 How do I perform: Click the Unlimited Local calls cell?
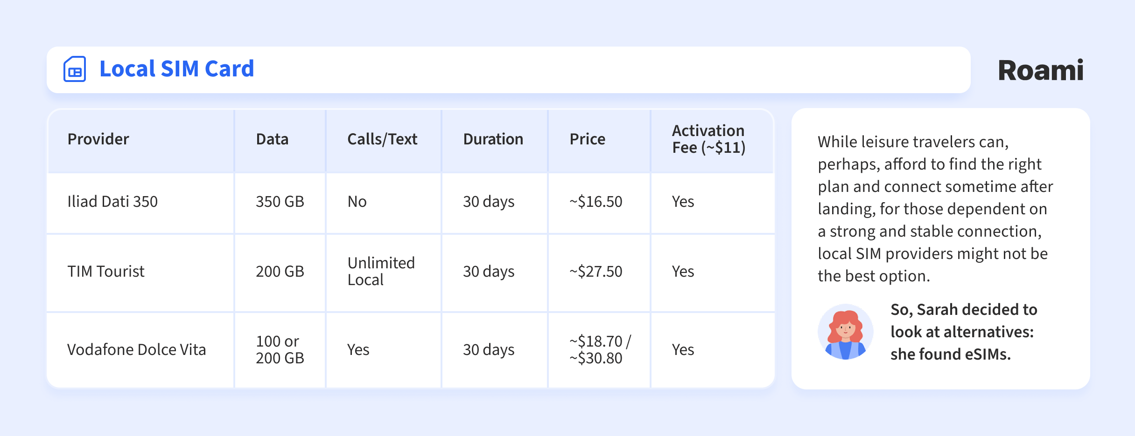click(381, 272)
